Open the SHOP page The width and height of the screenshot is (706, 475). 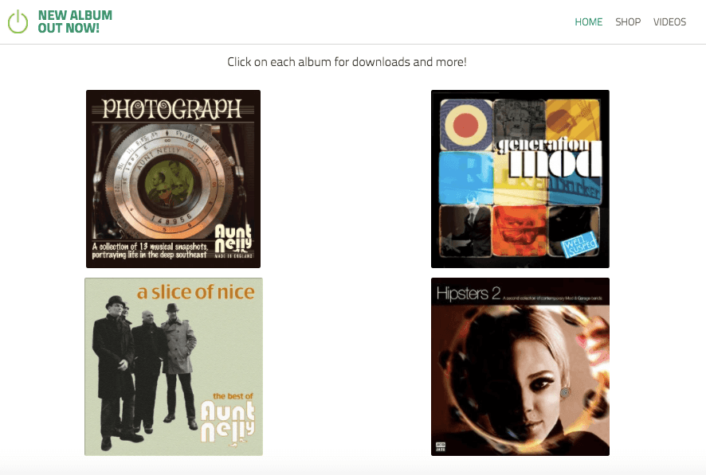pos(628,22)
